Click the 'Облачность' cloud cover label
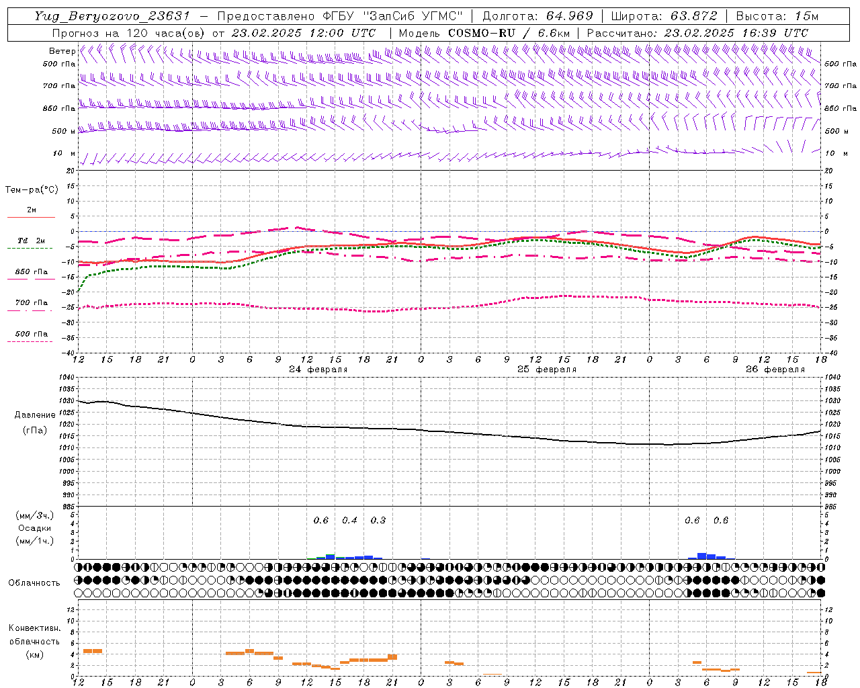The width and height of the screenshot is (860, 688). (x=34, y=583)
